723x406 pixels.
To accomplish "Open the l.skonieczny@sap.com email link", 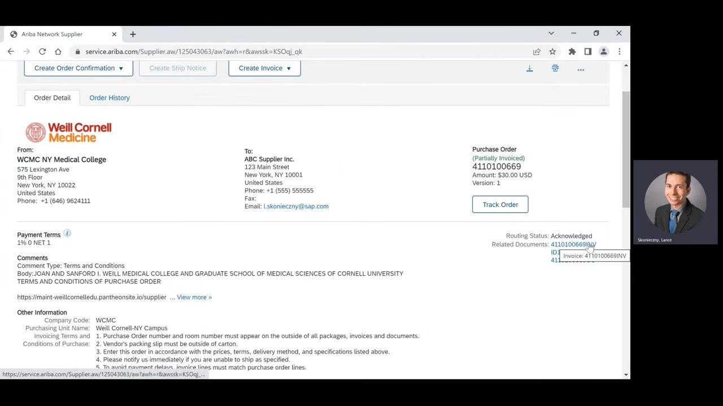I will click(x=296, y=206).
